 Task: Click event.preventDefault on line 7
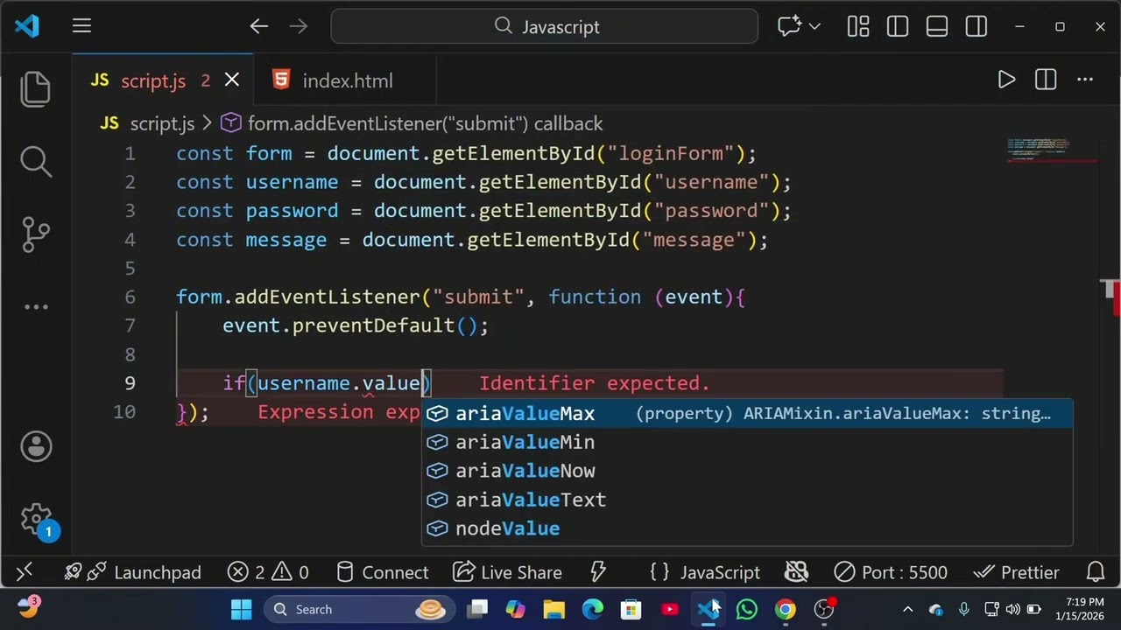pyautogui.click(x=338, y=325)
